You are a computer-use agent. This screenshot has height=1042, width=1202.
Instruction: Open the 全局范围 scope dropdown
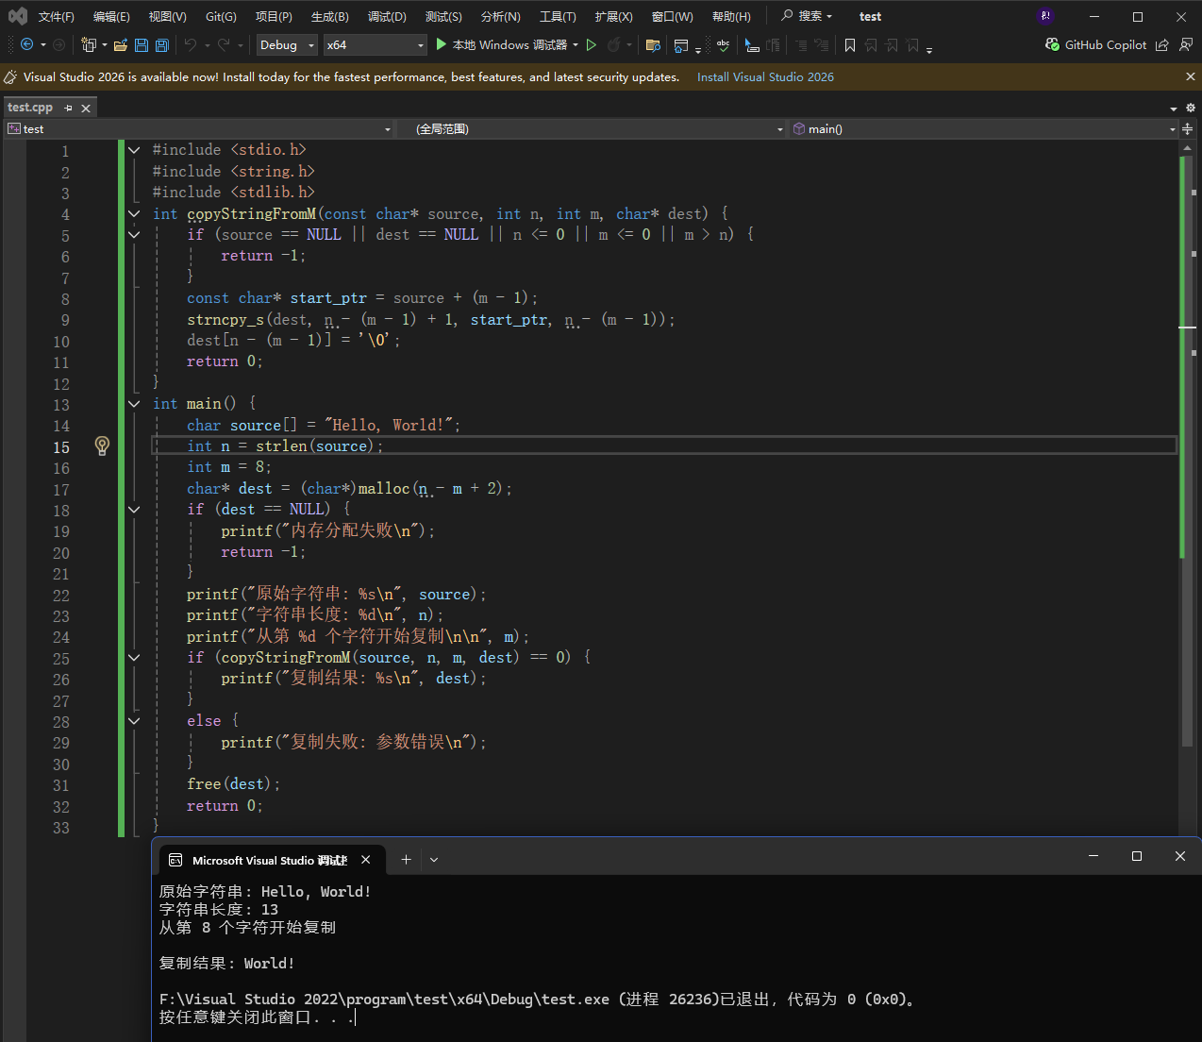coord(593,128)
